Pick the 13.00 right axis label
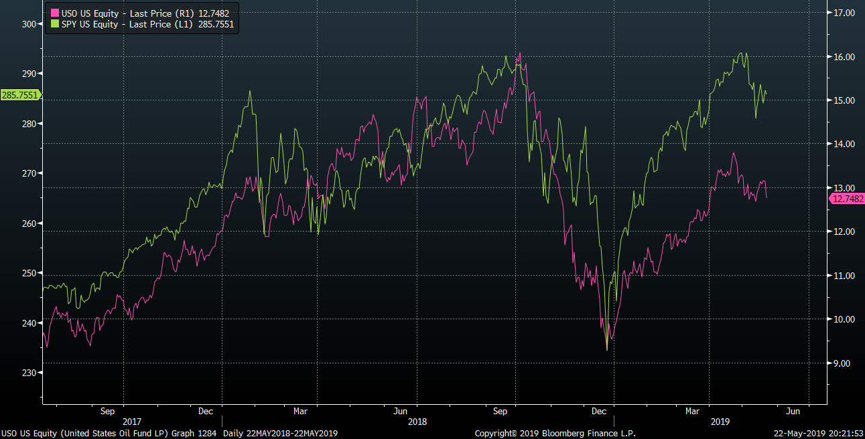 (x=843, y=188)
